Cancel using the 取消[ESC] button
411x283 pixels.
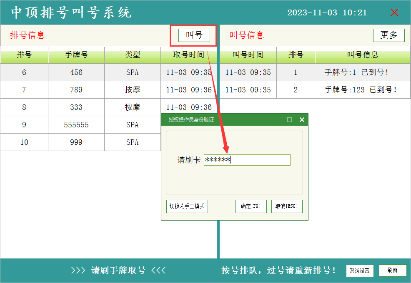[287, 206]
